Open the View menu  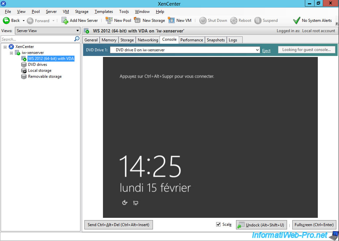[21, 12]
